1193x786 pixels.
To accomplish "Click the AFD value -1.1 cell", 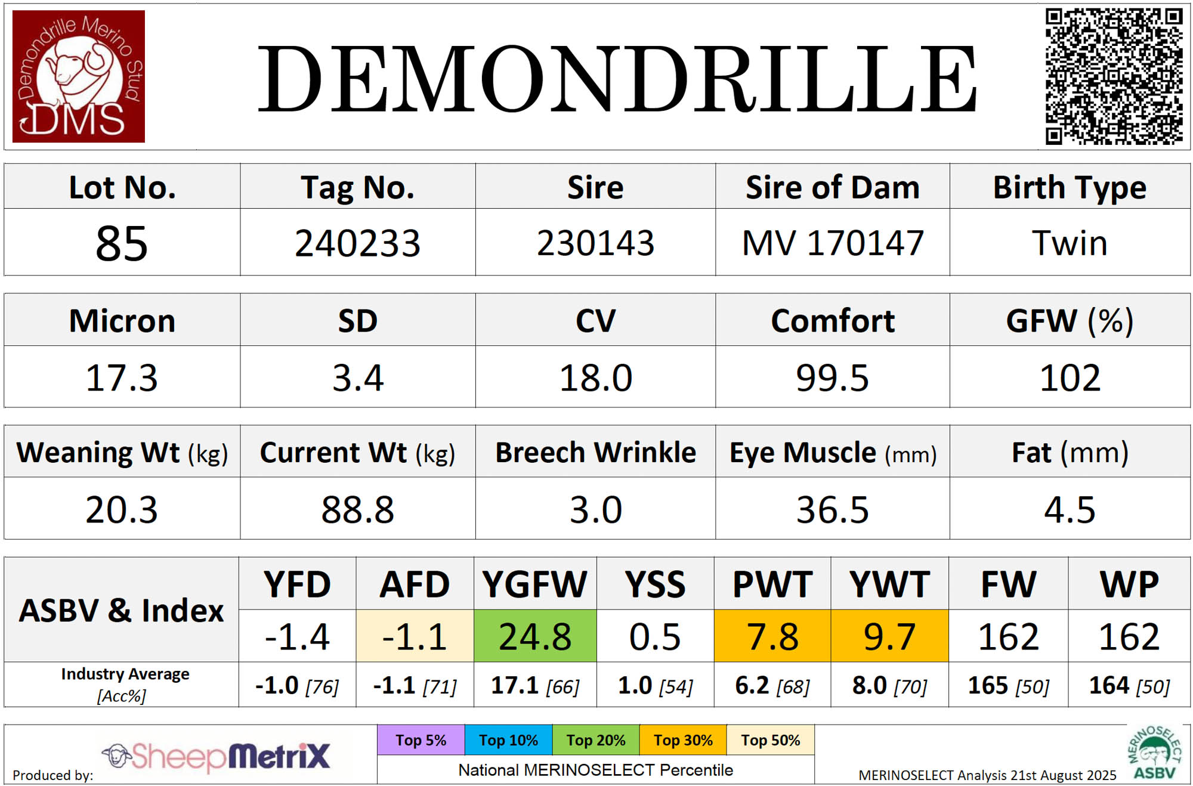I will pyautogui.click(x=415, y=636).
